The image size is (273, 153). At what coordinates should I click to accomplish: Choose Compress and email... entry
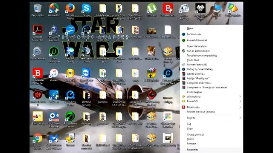199,83
